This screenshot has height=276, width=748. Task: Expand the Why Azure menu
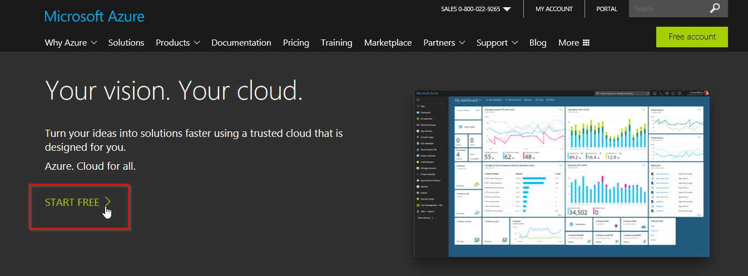pyautogui.click(x=71, y=43)
